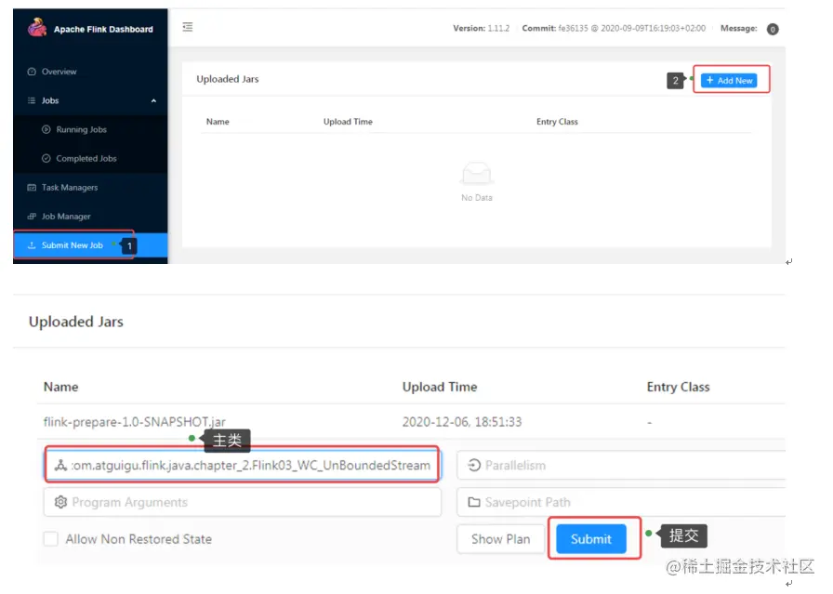Click the entry class cluster icon

click(x=61, y=466)
